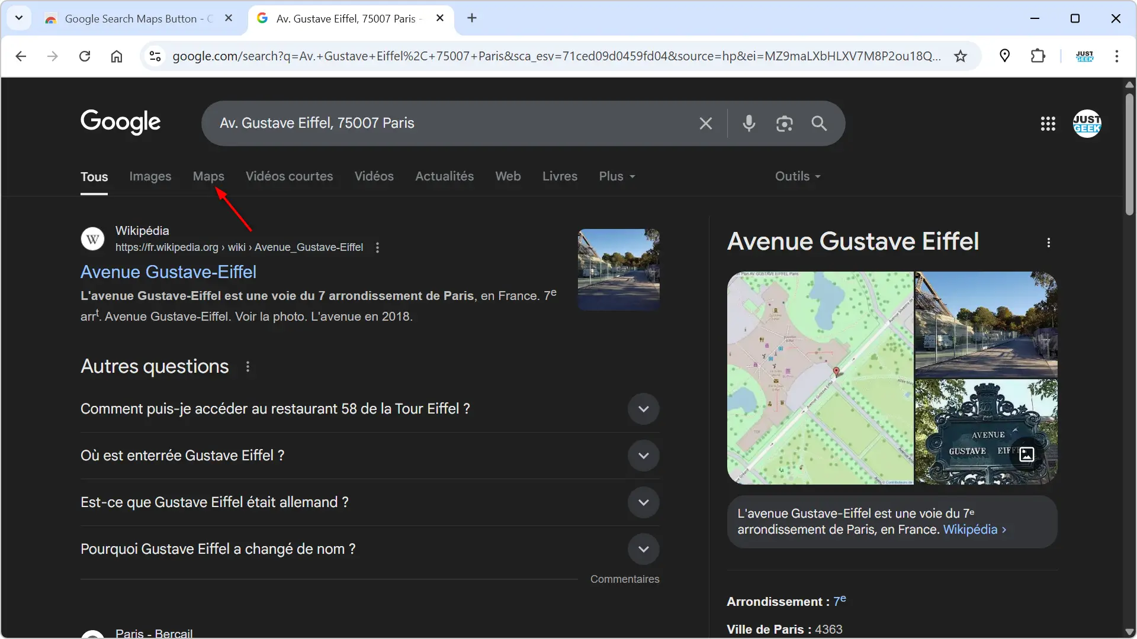This screenshot has width=1137, height=639.
Task: Open the Just Geek profile in toolbar
Action: pyautogui.click(x=1084, y=56)
